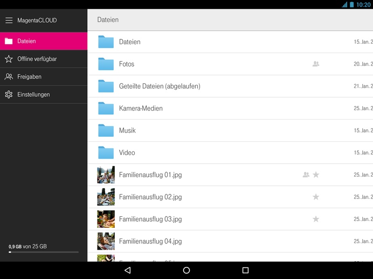Screen dimensions: 373x279
Task: Open the hamburger menu icon
Action: coord(9,20)
